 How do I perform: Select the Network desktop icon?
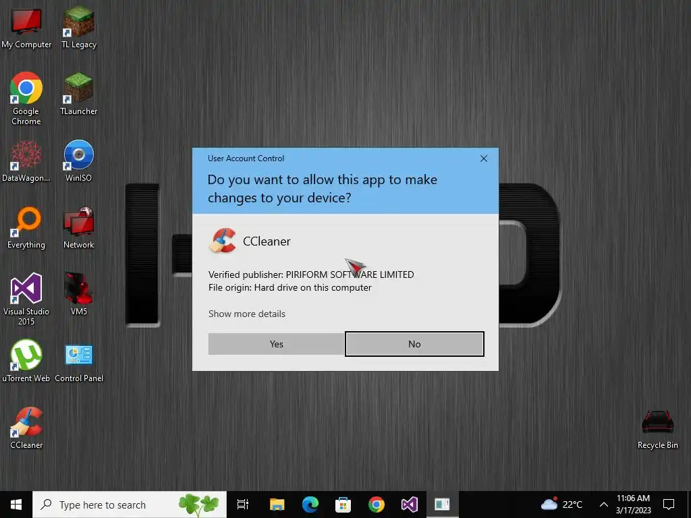pos(79,228)
